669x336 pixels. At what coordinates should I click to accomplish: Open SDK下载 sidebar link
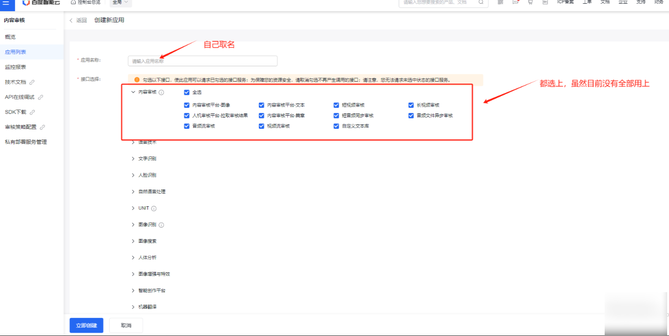15,112
